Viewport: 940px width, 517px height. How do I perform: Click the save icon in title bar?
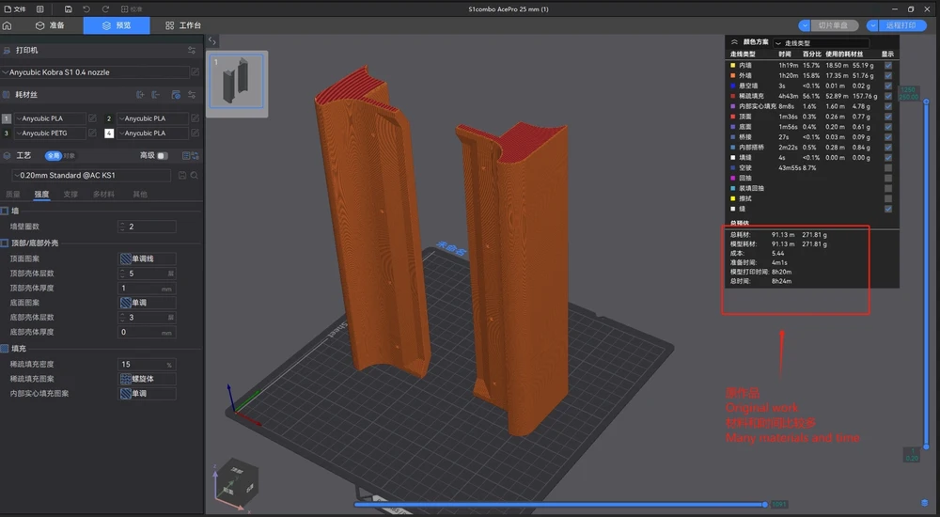coord(69,9)
